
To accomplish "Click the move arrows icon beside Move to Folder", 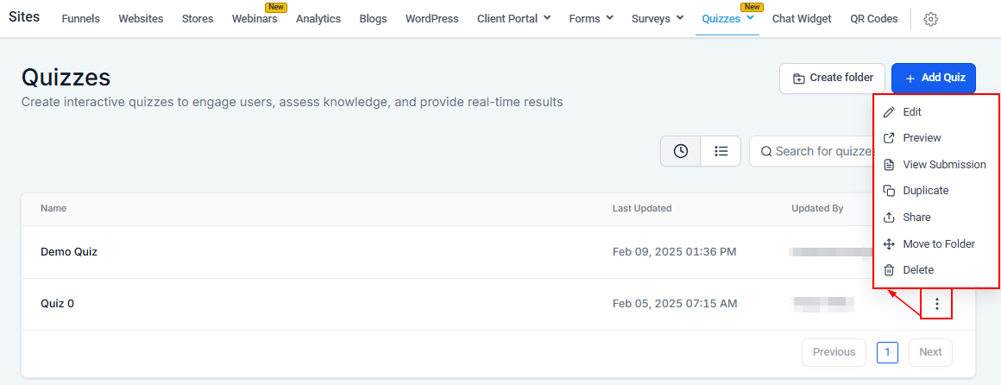I will (889, 244).
